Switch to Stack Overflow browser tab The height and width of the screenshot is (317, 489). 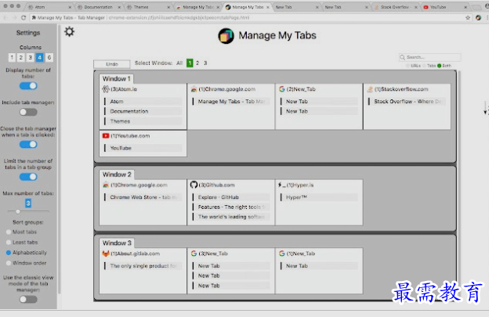[396, 7]
